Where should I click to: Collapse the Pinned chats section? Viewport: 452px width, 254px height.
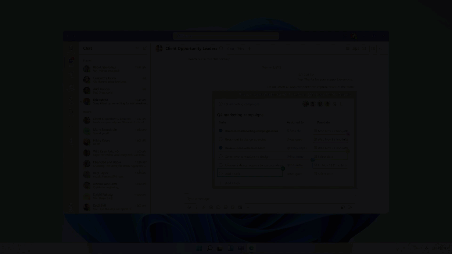point(87,61)
